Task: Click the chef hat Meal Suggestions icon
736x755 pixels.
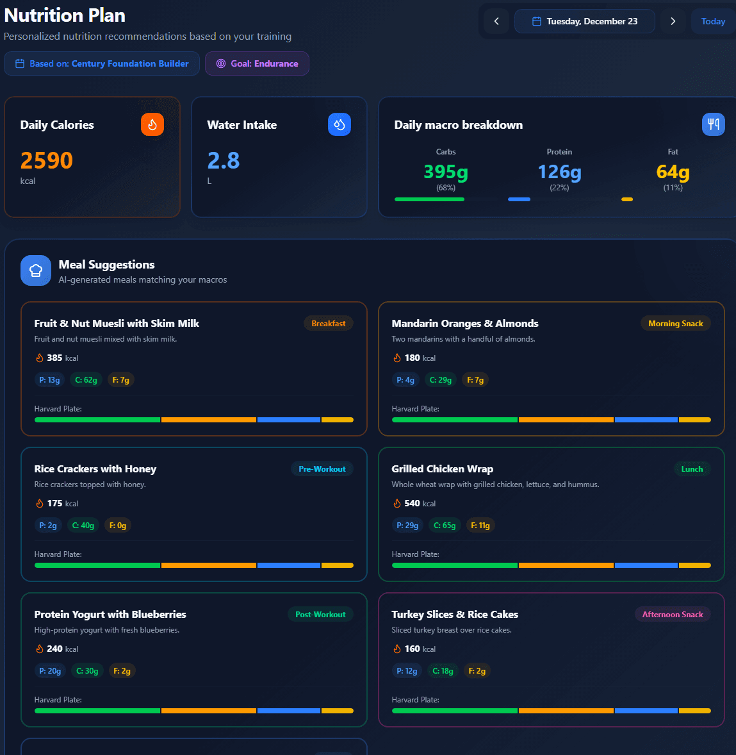Action: coord(36,270)
